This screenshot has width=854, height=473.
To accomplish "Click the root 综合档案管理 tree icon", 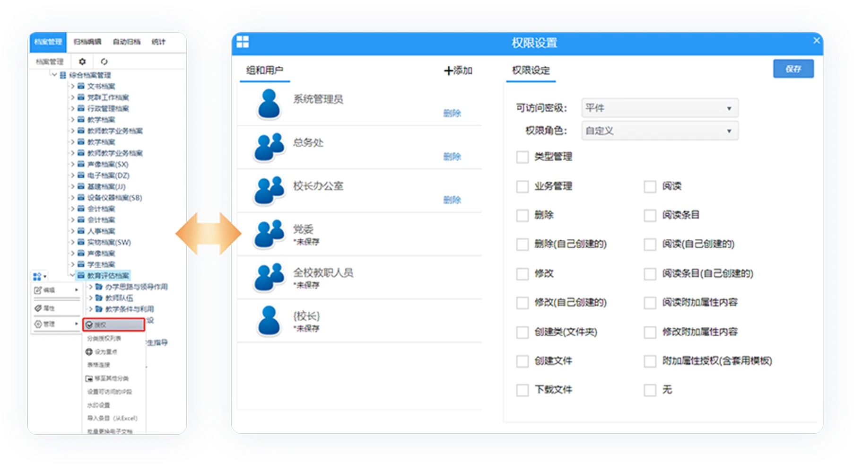I will click(63, 75).
